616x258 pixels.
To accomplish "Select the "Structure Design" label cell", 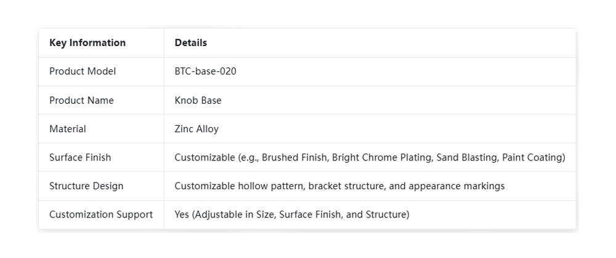I will pyautogui.click(x=86, y=186).
